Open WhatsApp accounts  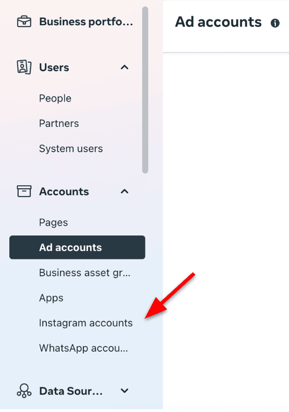pyautogui.click(x=83, y=348)
